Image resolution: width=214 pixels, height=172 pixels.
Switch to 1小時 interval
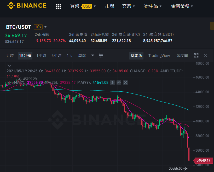coord(41,56)
